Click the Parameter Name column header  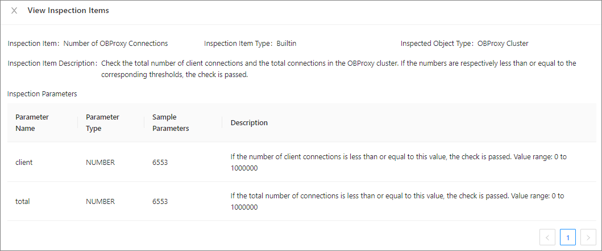pyautogui.click(x=32, y=122)
